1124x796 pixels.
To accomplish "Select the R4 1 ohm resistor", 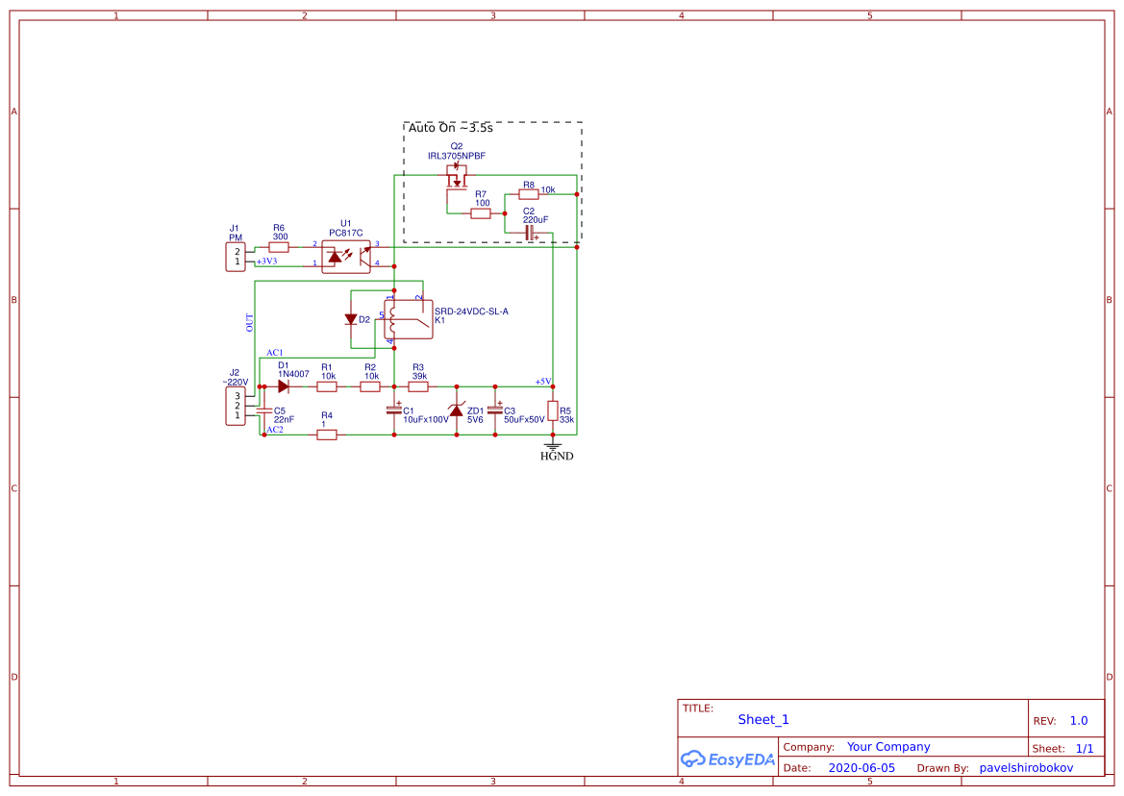I will [x=327, y=435].
